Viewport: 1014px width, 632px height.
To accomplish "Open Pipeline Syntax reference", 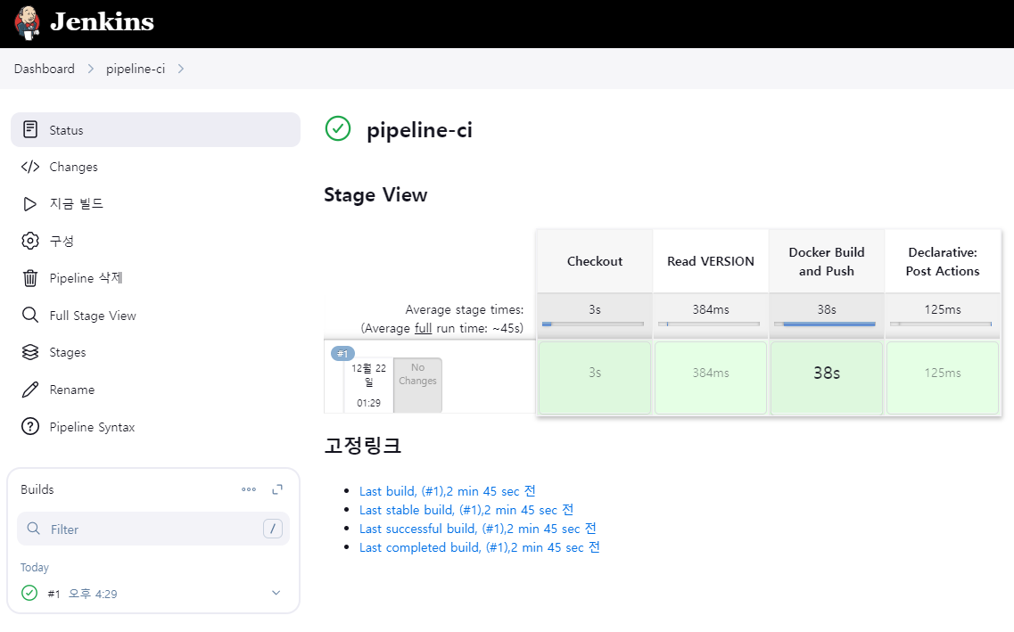I will click(155, 426).
